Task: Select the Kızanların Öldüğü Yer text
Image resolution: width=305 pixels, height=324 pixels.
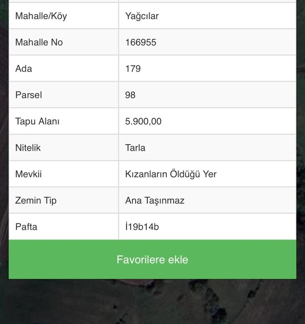Action: click(171, 174)
